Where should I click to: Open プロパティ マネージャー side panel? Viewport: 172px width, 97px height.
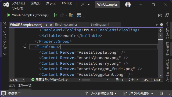pyautogui.click(x=167, y=70)
